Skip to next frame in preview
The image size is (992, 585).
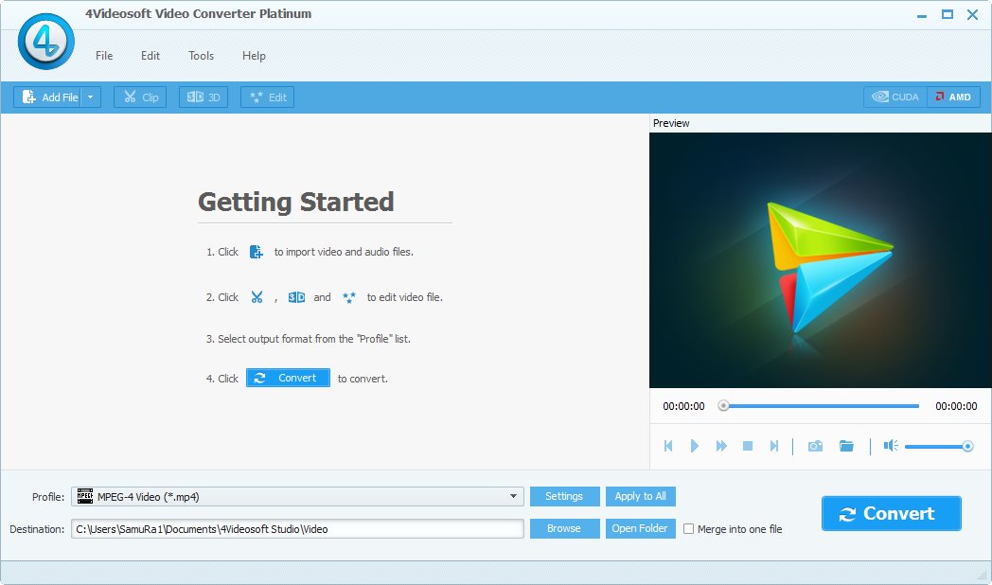coord(773,446)
